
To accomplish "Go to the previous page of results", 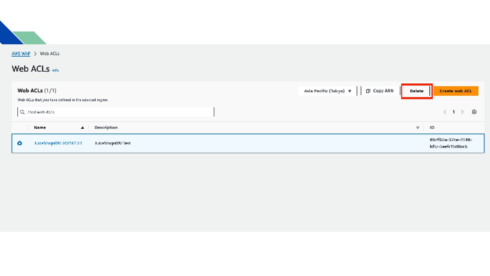I will coord(445,112).
